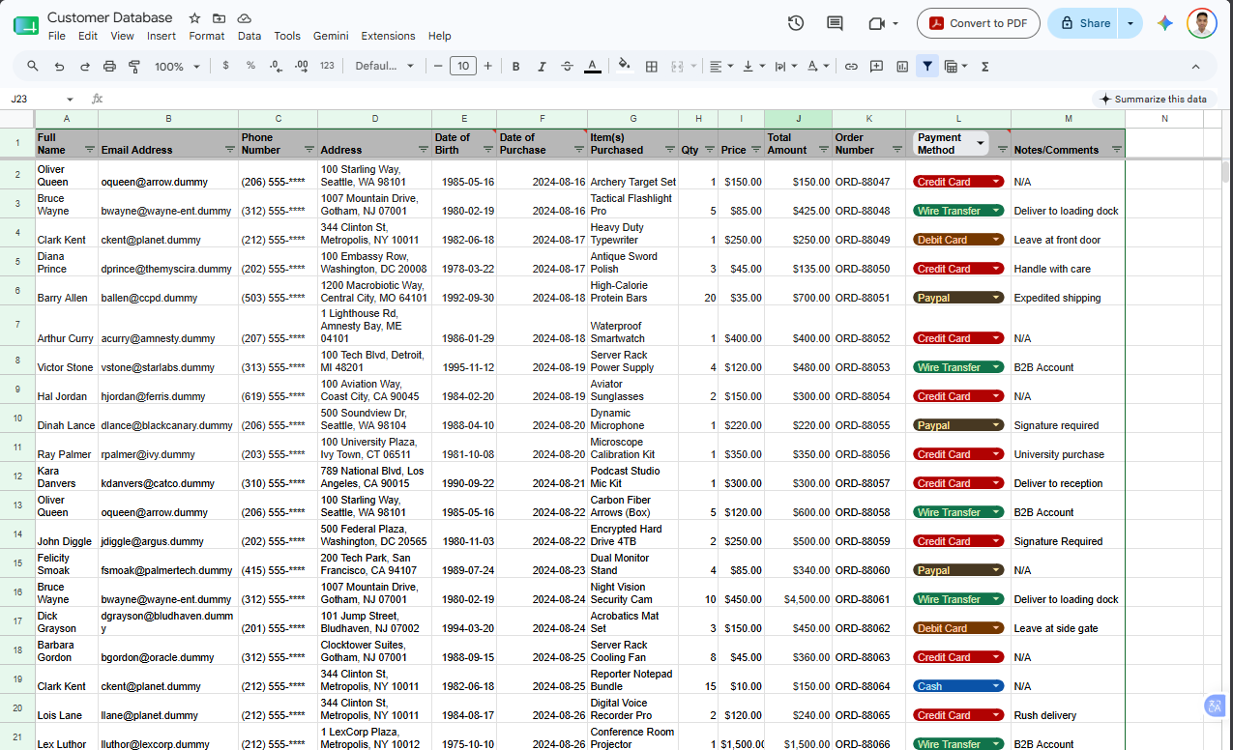The image size is (1233, 750).
Task: Increase decimal places
Action: point(301,66)
